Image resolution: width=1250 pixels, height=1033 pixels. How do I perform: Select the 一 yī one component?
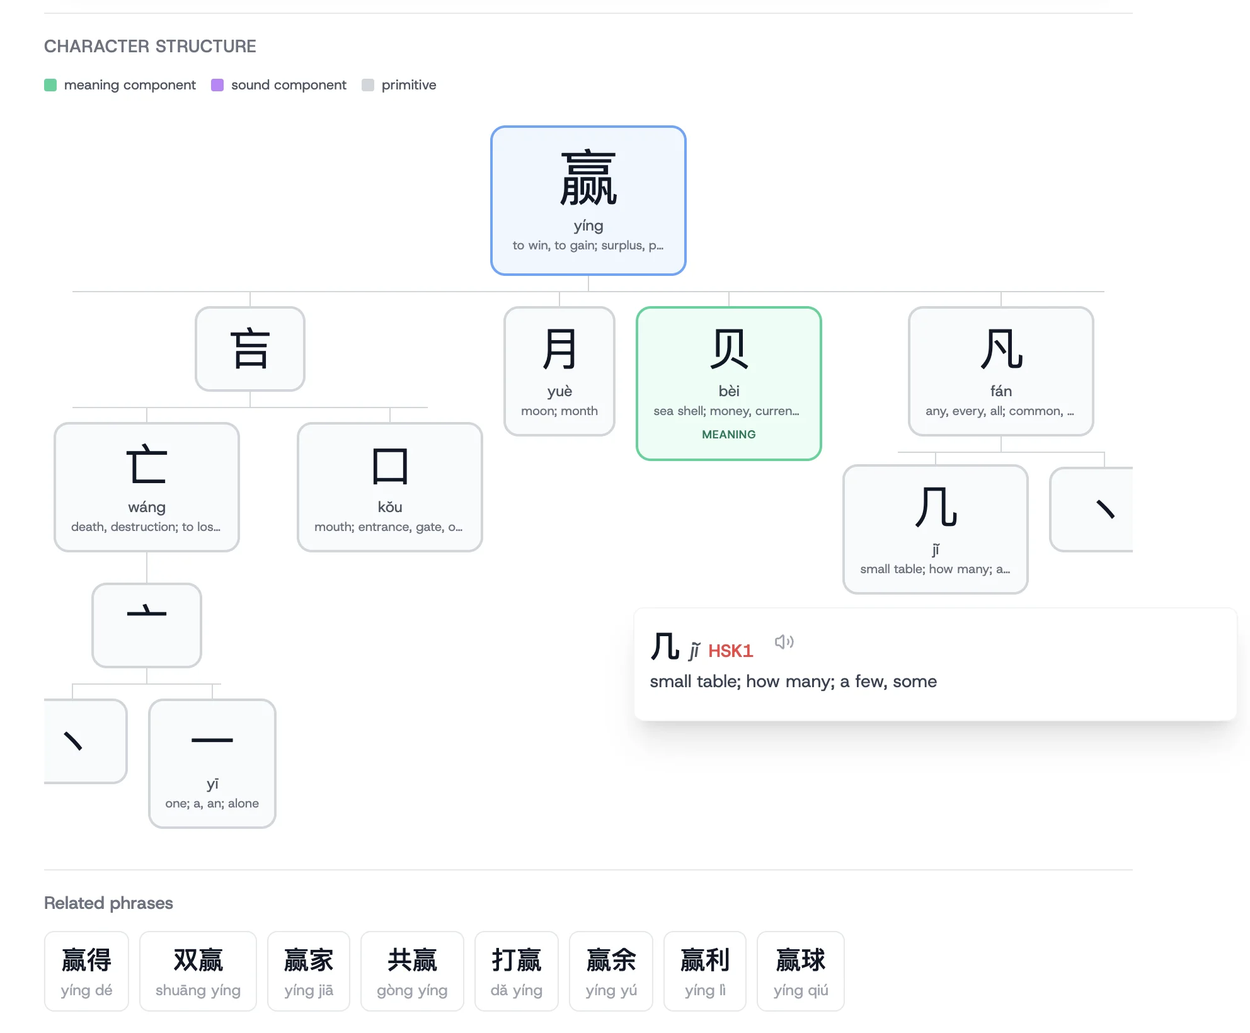[212, 763]
